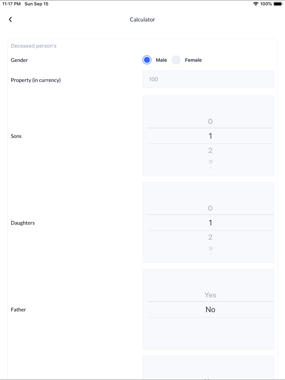Choose 3 in the Sons picker
Viewport: 285px width, 380px height.
210,162
